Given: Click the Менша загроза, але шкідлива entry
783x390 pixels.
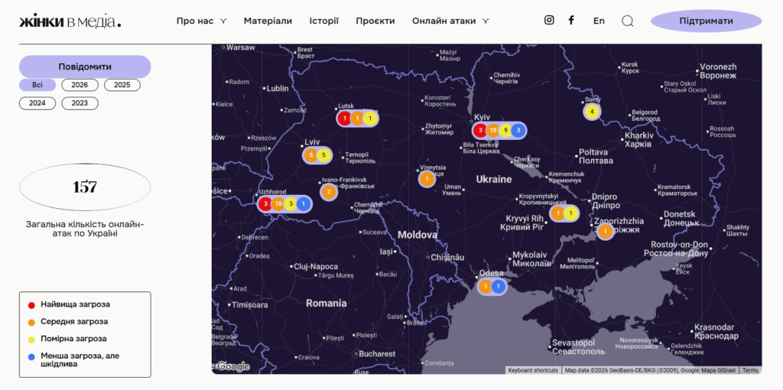Looking at the screenshot, I should [x=80, y=360].
